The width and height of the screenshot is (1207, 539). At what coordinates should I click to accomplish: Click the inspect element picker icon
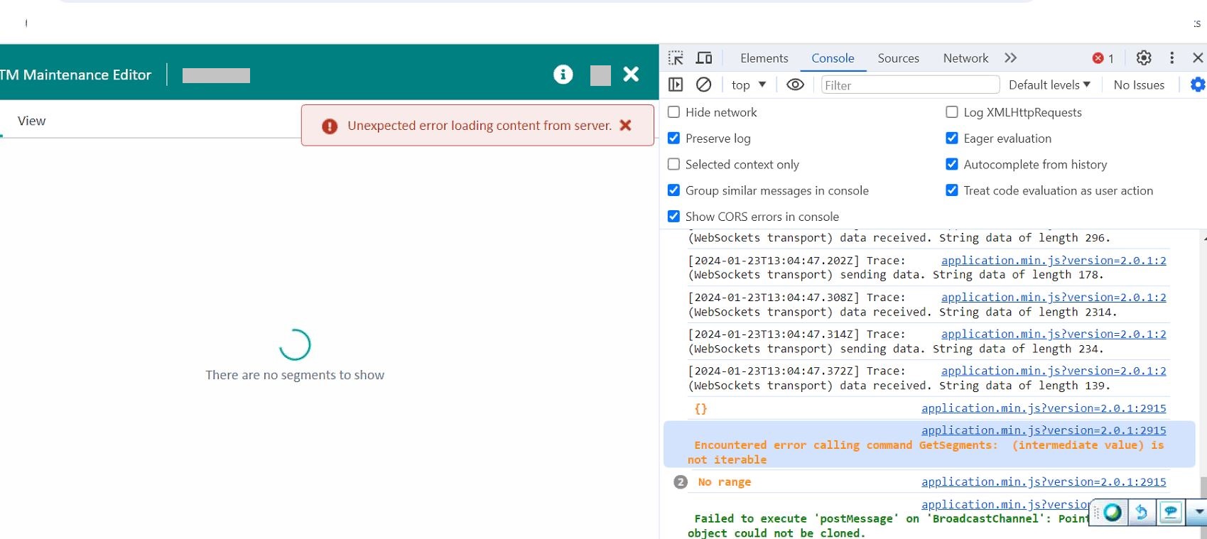tap(676, 58)
